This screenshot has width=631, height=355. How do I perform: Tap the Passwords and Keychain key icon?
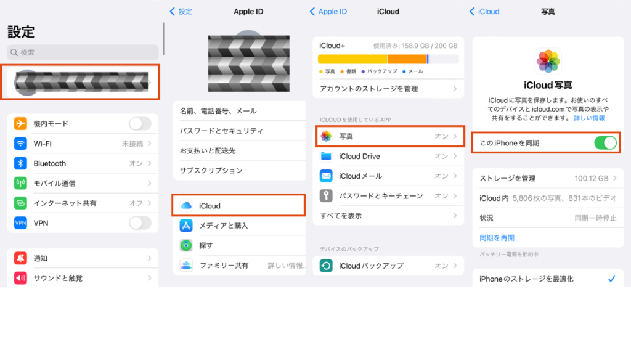326,195
